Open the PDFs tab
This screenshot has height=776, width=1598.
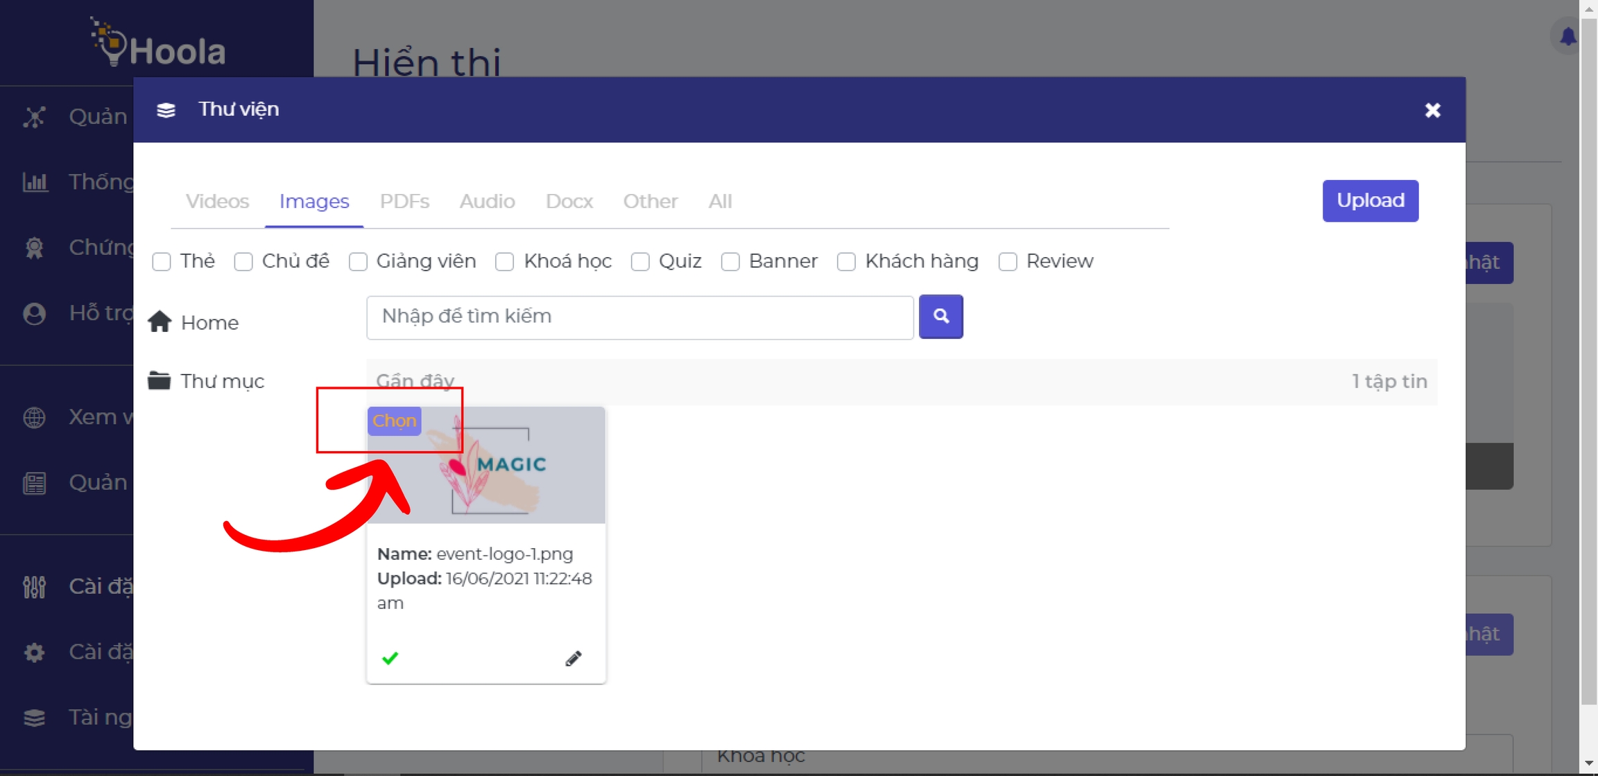pos(404,202)
